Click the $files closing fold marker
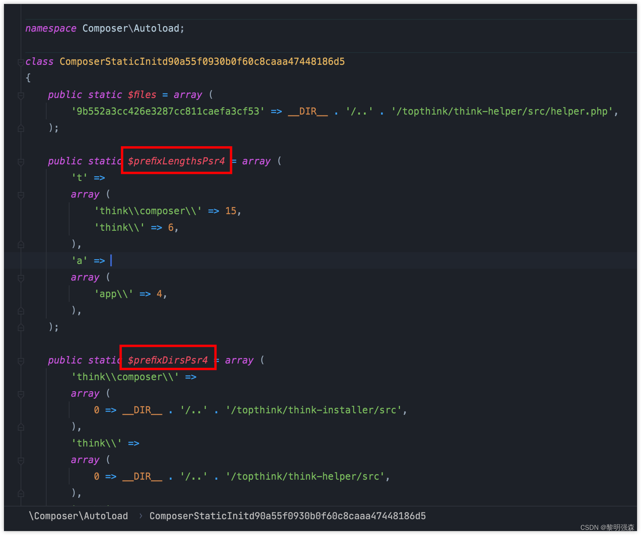Screen dimensions: 641x535 [x=21, y=128]
